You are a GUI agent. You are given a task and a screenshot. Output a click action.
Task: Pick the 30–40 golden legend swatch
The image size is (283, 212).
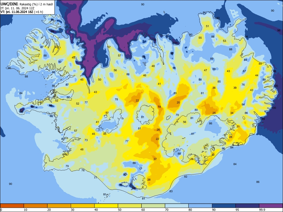point(83,206)
